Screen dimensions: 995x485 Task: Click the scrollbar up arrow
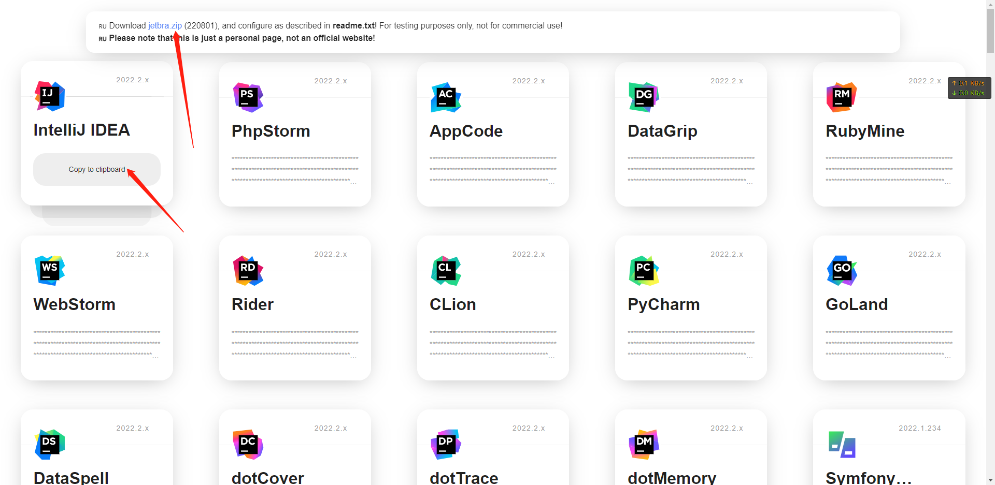point(990,4)
